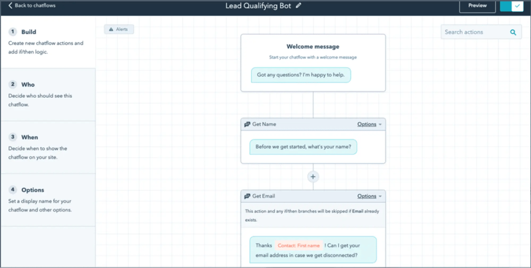Click the Get Name chat action icon
The width and height of the screenshot is (531, 268).
click(x=247, y=125)
